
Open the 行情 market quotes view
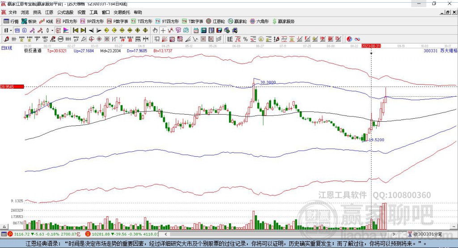click(x=11, y=21)
